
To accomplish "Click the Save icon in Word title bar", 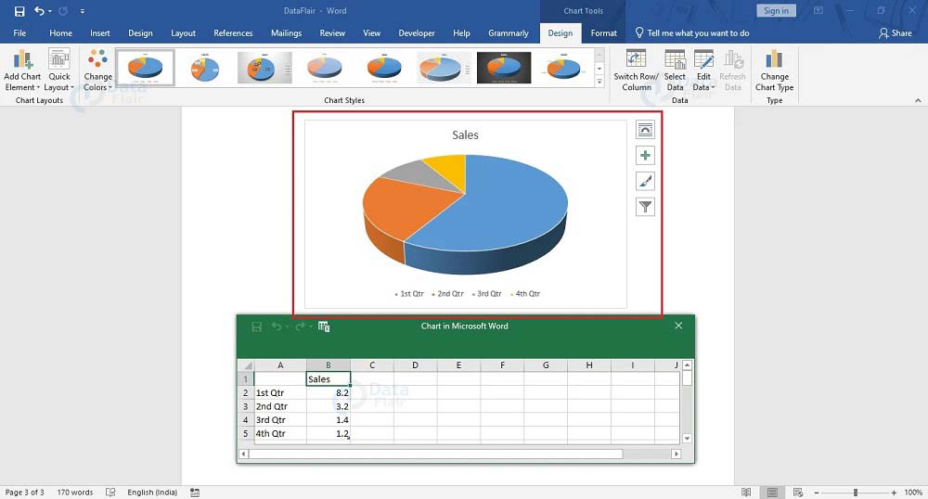I will [19, 11].
